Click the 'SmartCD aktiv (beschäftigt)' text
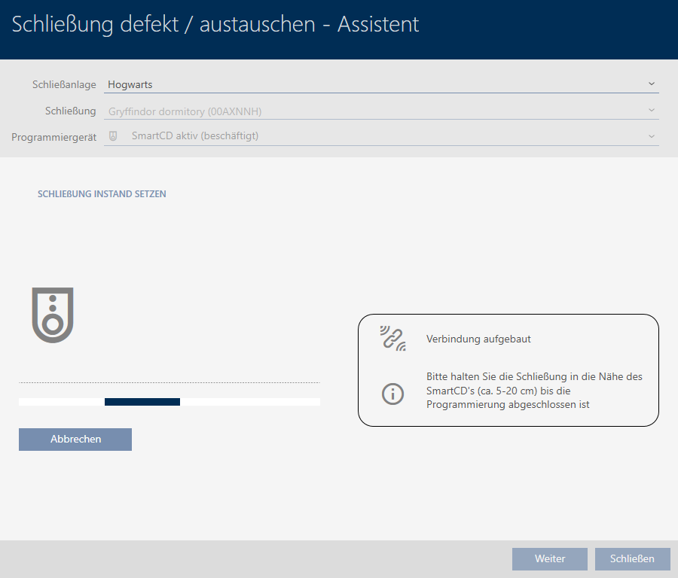This screenshot has width=678, height=578. (x=200, y=136)
